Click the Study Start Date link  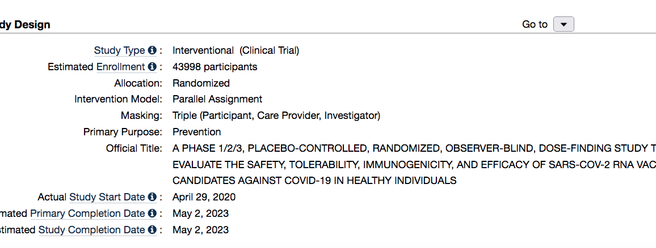pos(107,197)
